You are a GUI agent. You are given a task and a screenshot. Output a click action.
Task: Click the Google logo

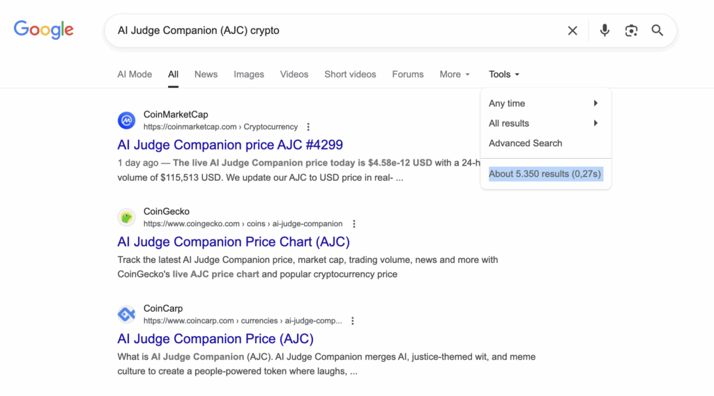[43, 29]
